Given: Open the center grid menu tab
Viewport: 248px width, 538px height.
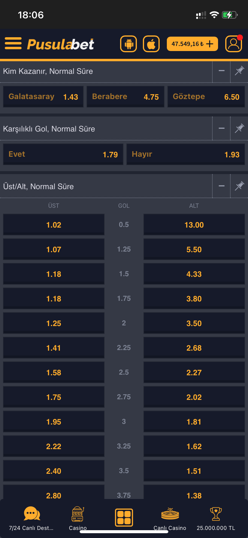Looking at the screenshot, I should pos(124,518).
